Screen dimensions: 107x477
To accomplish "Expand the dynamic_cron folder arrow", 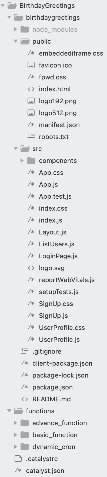I will tap(16, 447).
